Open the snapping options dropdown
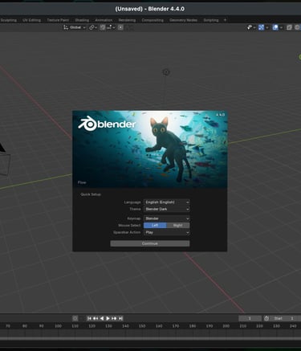This screenshot has height=351, width=301. 111,27
